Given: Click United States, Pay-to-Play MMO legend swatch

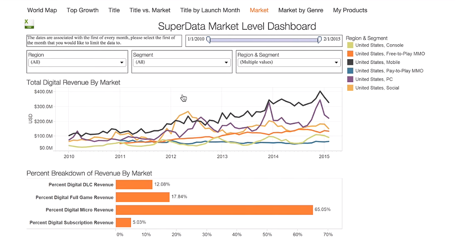Looking at the screenshot, I should (x=350, y=71).
